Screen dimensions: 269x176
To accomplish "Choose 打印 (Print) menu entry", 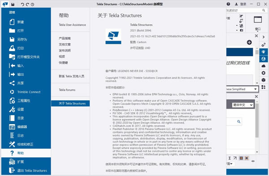I will [x=26, y=48].
